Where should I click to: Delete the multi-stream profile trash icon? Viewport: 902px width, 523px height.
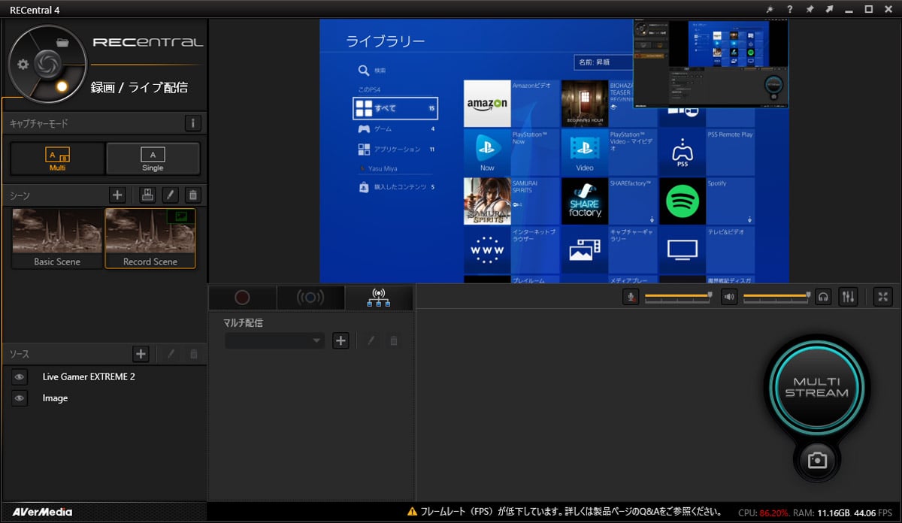(x=393, y=340)
